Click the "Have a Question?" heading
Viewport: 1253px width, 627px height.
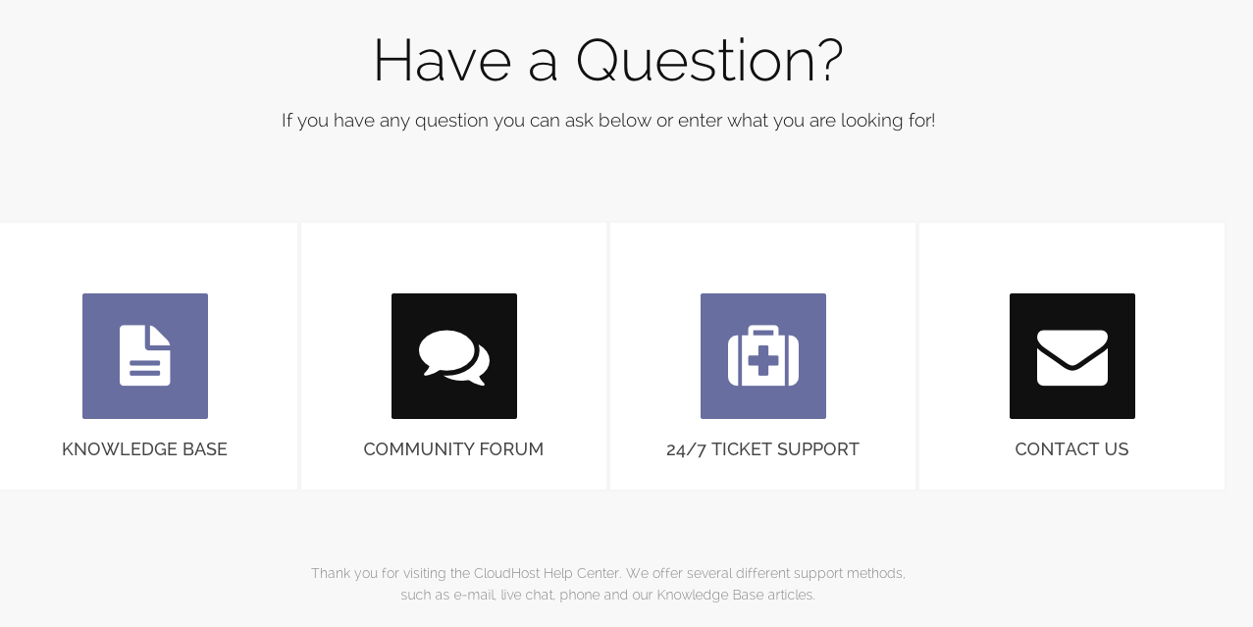pyautogui.click(x=607, y=61)
